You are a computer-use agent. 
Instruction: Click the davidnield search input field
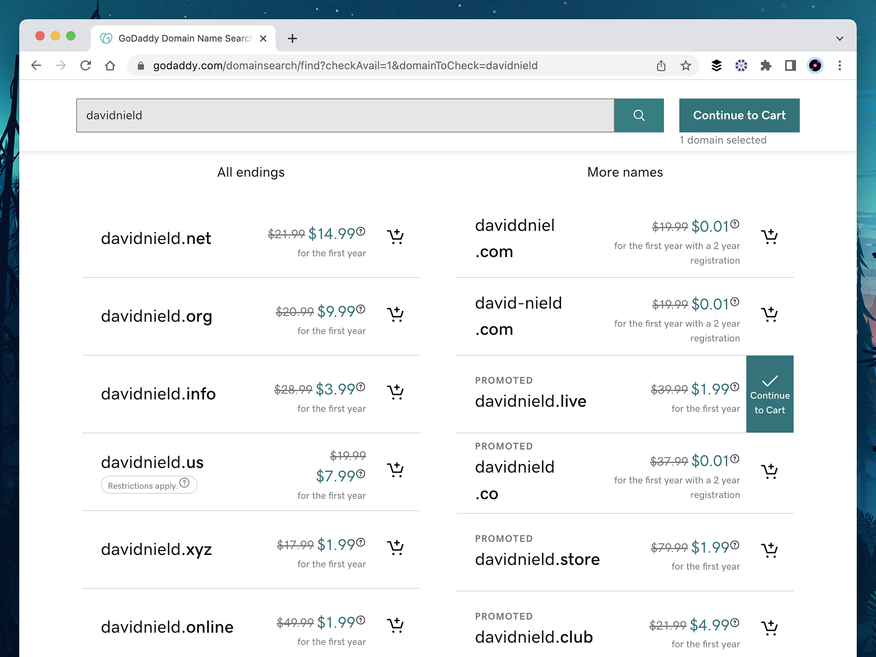(345, 115)
